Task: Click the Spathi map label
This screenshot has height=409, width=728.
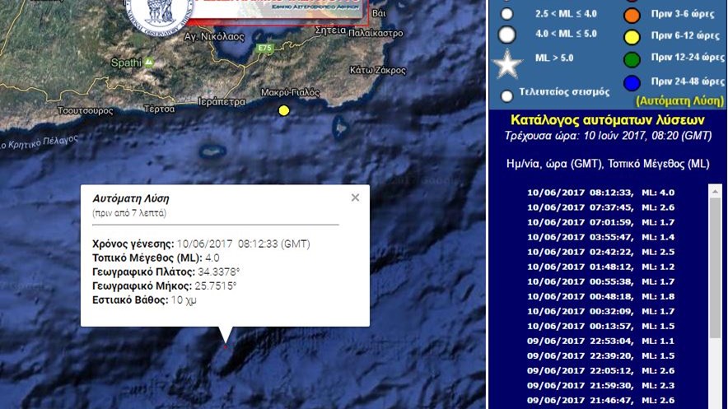Action: point(126,63)
